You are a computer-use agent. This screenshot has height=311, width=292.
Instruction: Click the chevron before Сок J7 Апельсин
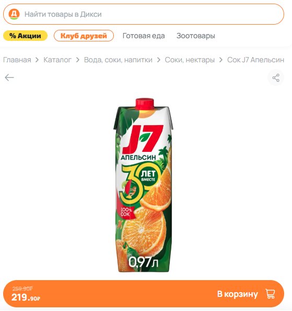click(x=221, y=60)
